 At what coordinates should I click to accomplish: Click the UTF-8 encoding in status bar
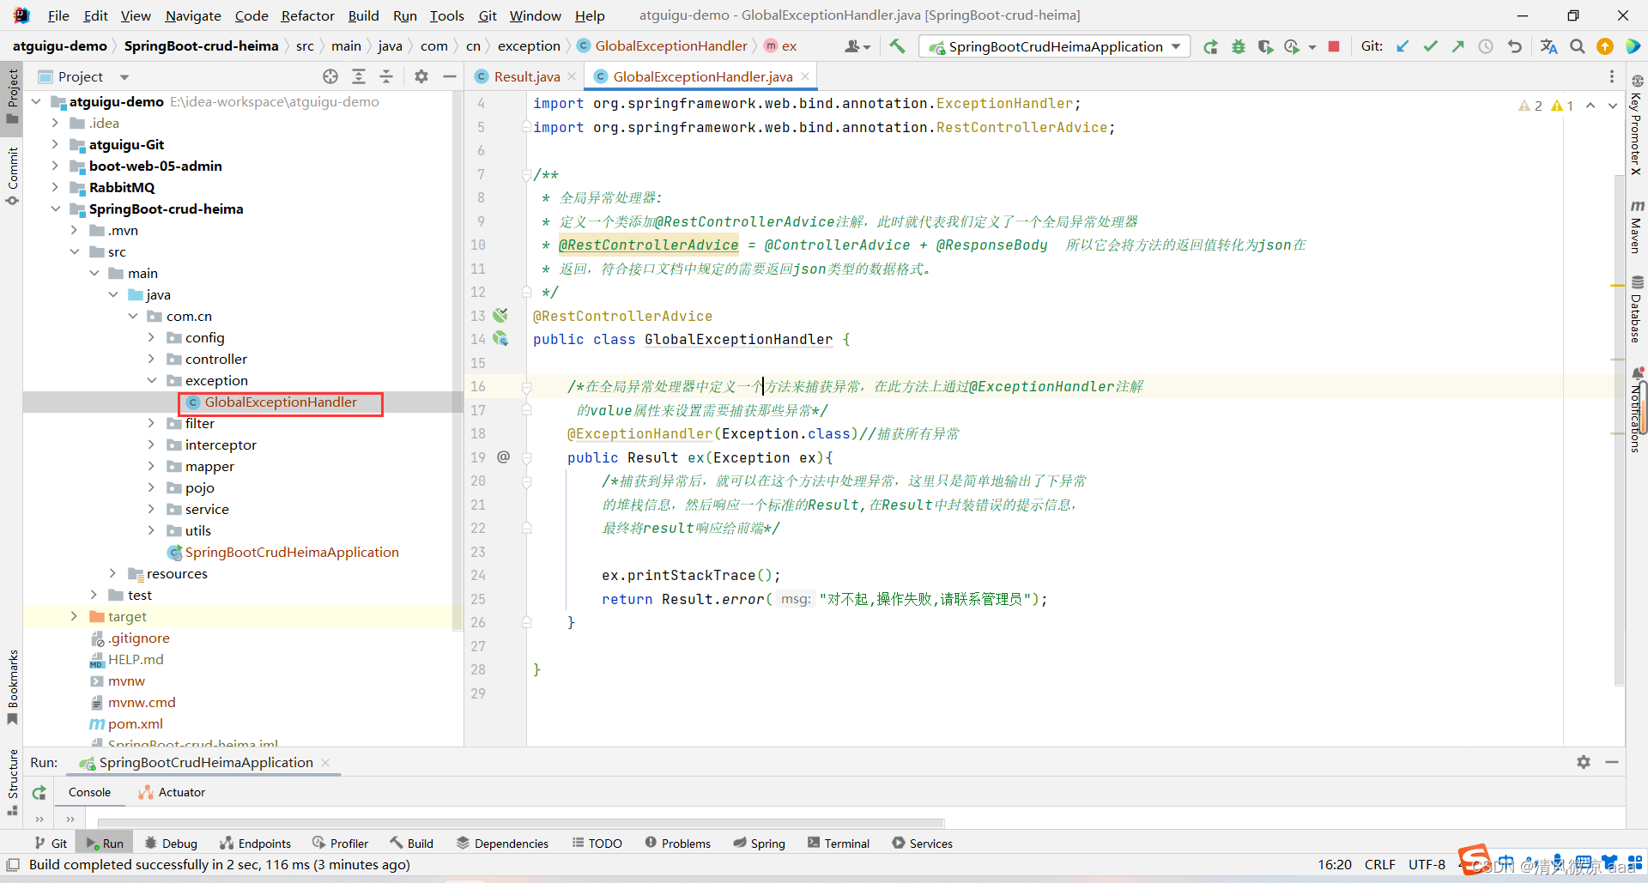point(1427,864)
